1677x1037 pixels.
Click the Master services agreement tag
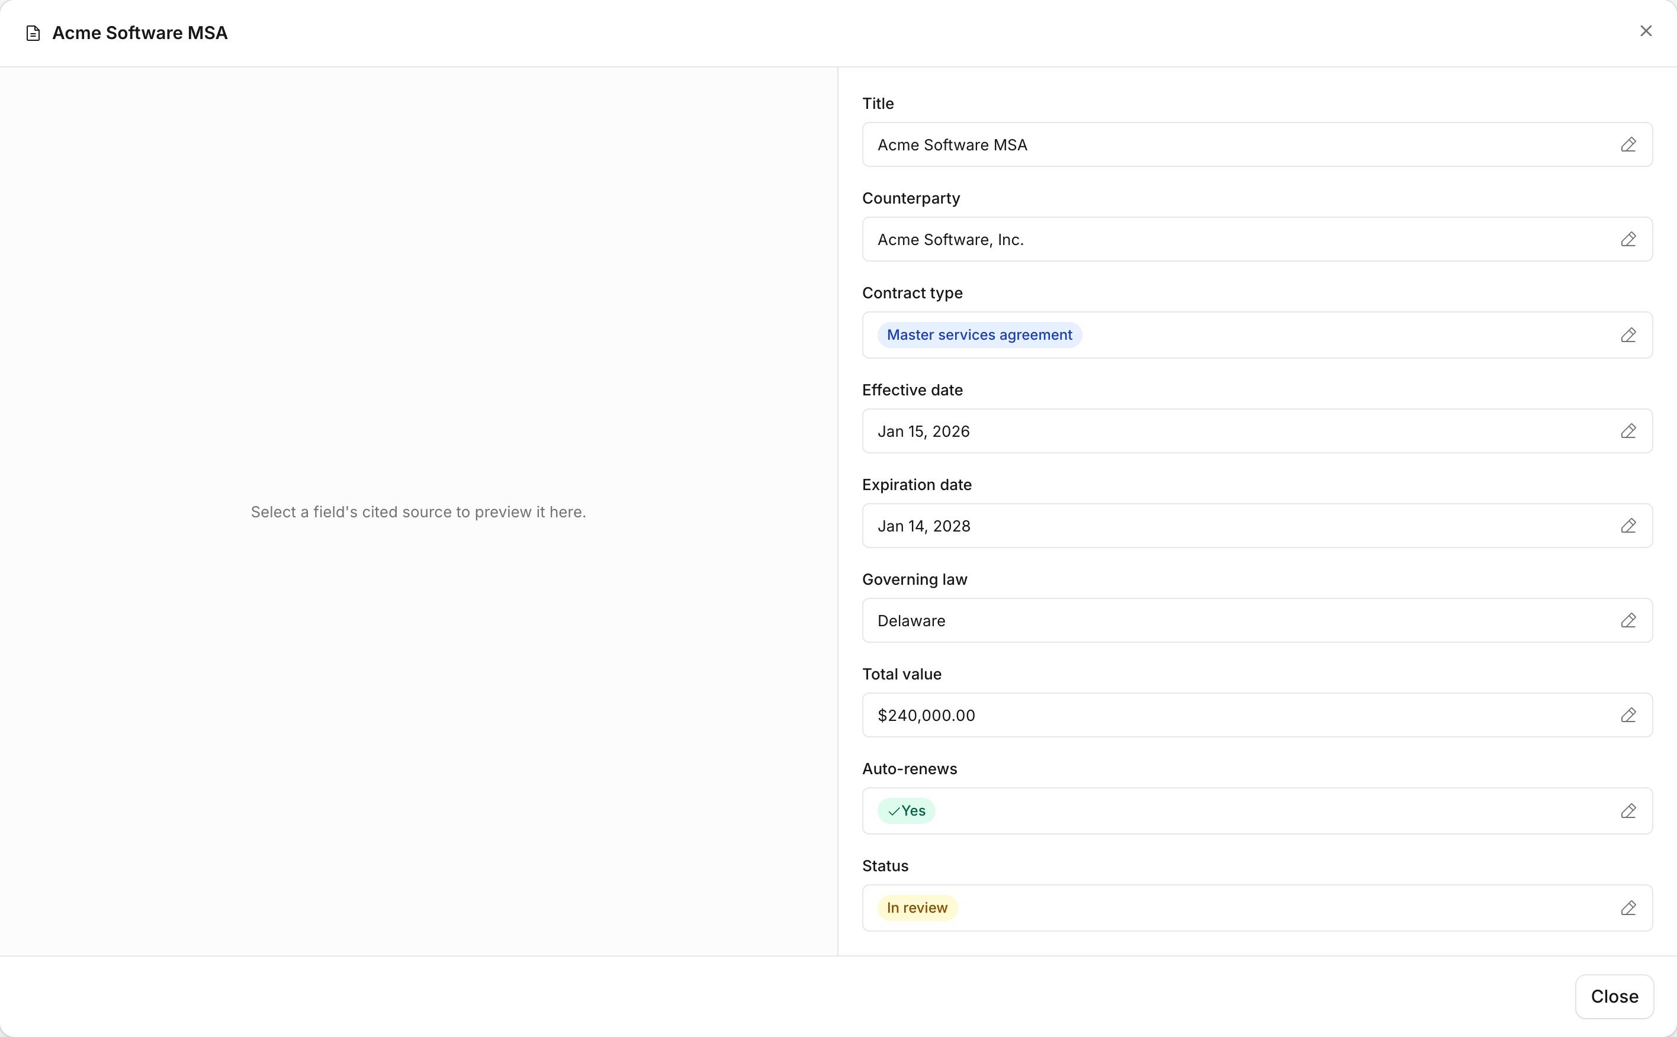(x=979, y=334)
